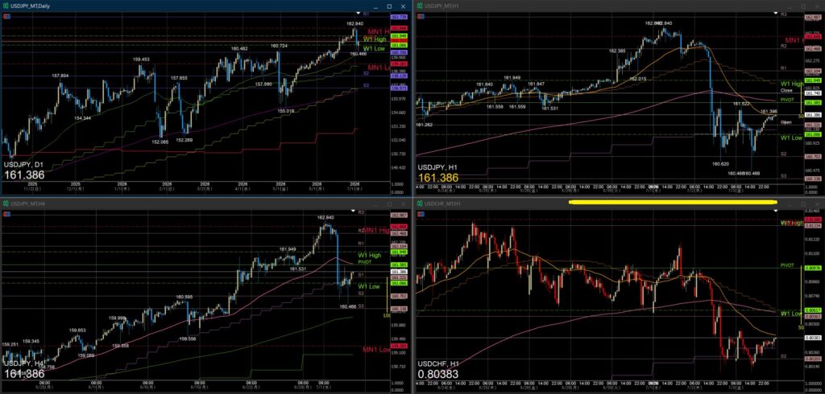Click the 159.453 high label in the Daily chart
This screenshot has width=825, height=394.
(141, 60)
